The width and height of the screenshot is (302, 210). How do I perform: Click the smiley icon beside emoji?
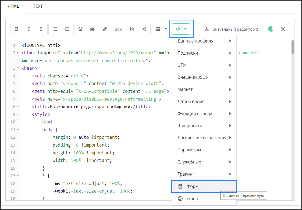[180, 199]
